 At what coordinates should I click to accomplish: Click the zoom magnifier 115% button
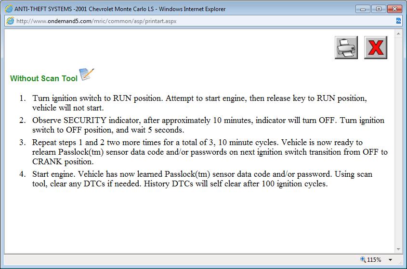[x=371, y=259]
